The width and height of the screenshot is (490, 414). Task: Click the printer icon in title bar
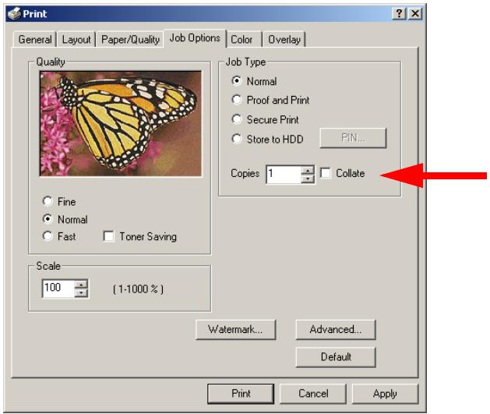(14, 14)
